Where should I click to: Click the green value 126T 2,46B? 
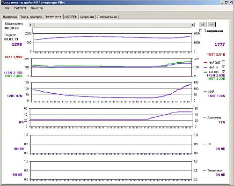pyautogui.click(x=13, y=76)
